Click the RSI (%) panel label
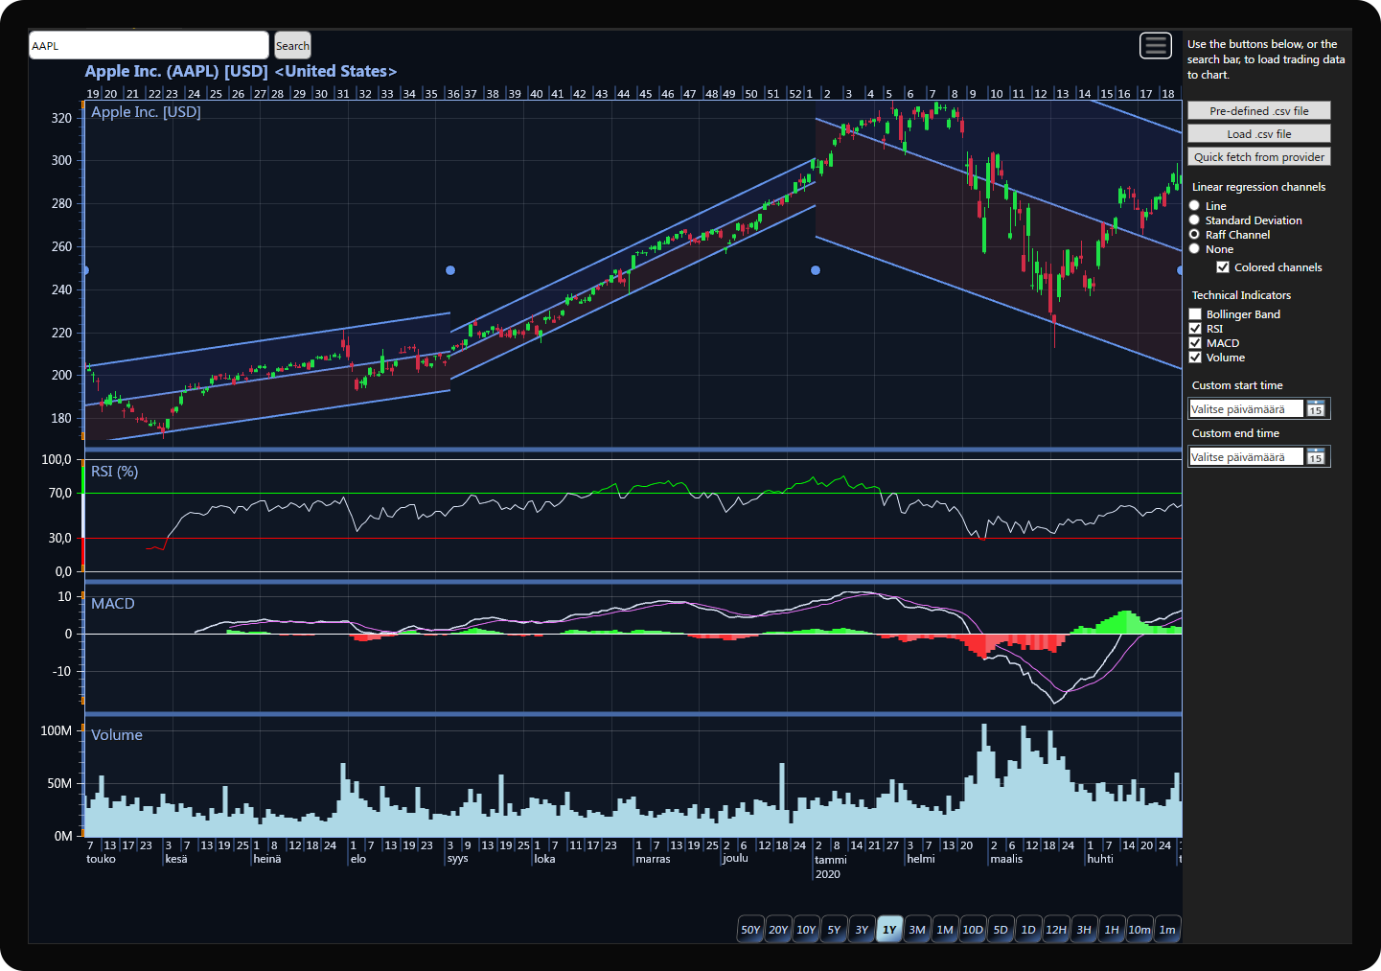This screenshot has width=1381, height=971. coord(115,471)
